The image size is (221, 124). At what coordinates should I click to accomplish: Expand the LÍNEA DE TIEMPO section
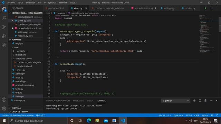point(26,112)
